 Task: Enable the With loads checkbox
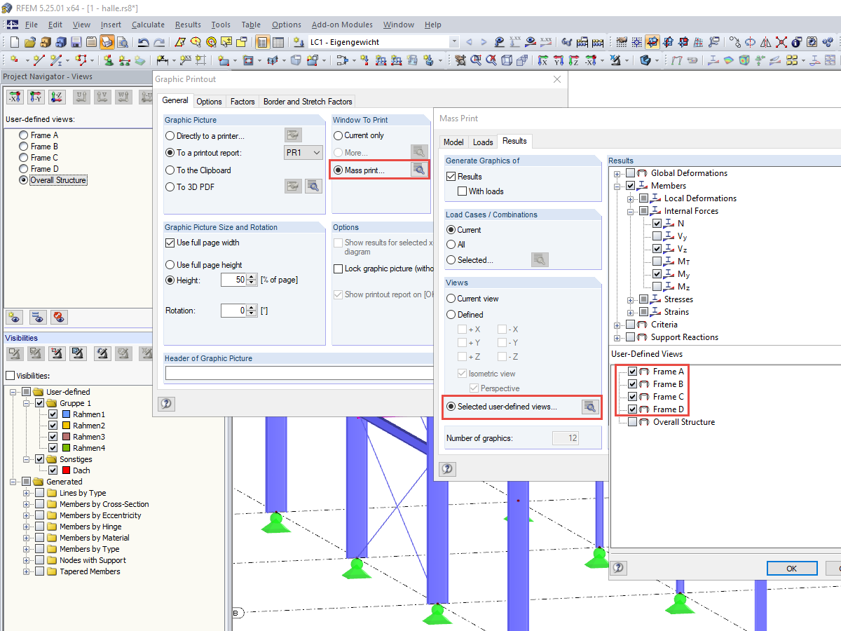coord(463,191)
